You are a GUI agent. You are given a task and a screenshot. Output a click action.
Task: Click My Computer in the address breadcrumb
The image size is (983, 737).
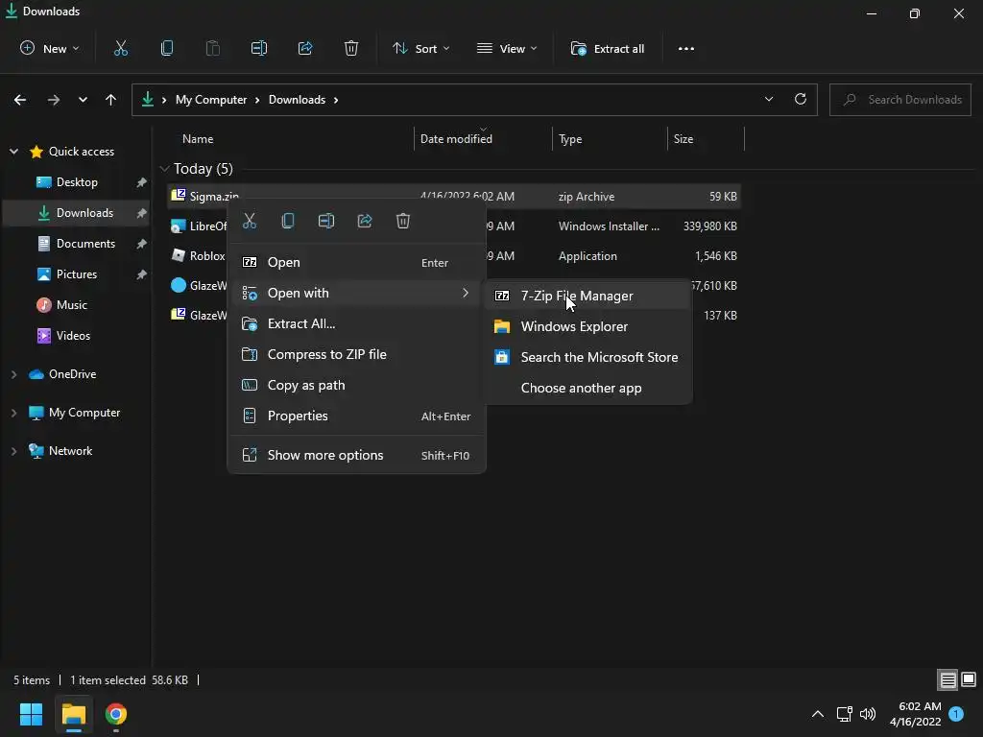210,100
